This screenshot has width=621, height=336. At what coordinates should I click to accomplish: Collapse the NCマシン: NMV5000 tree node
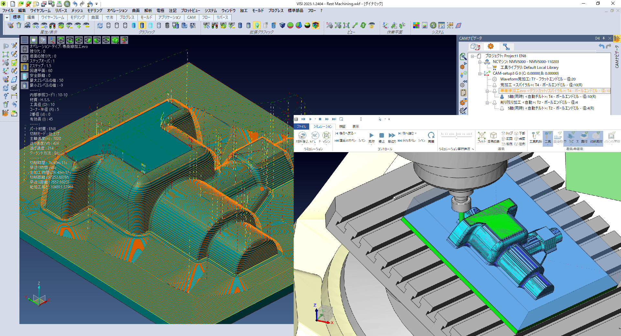480,62
